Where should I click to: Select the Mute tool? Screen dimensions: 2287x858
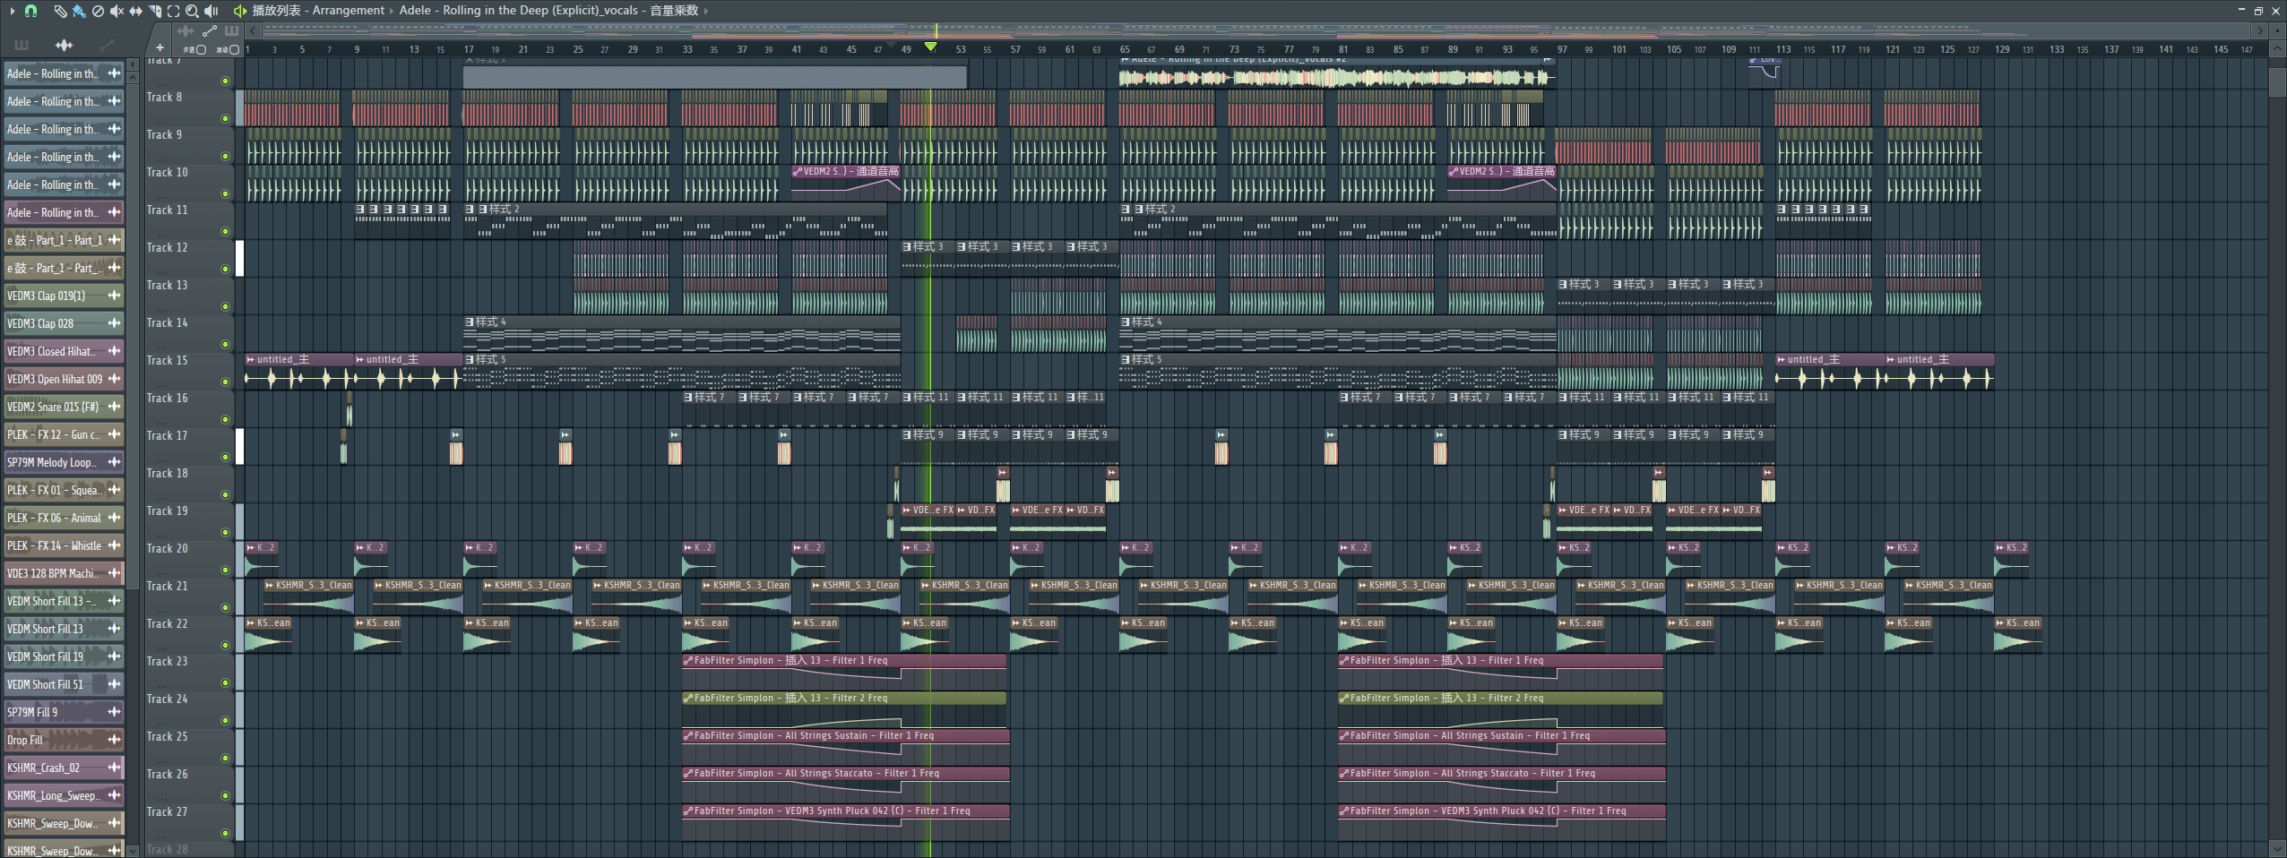coord(117,11)
